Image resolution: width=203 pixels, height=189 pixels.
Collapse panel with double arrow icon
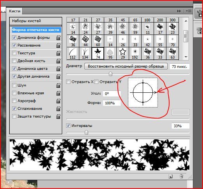[179, 11]
